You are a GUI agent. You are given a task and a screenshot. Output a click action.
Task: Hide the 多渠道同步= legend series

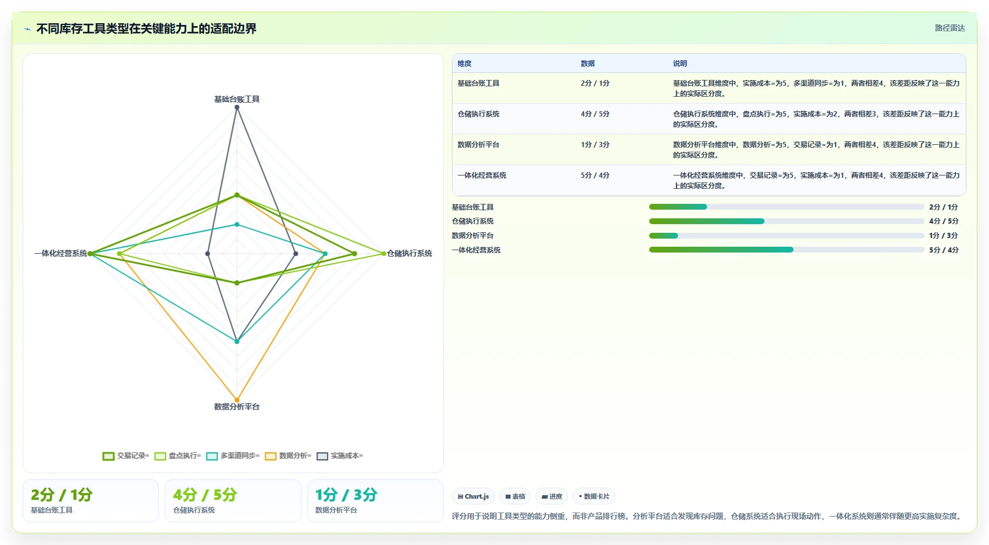(233, 456)
